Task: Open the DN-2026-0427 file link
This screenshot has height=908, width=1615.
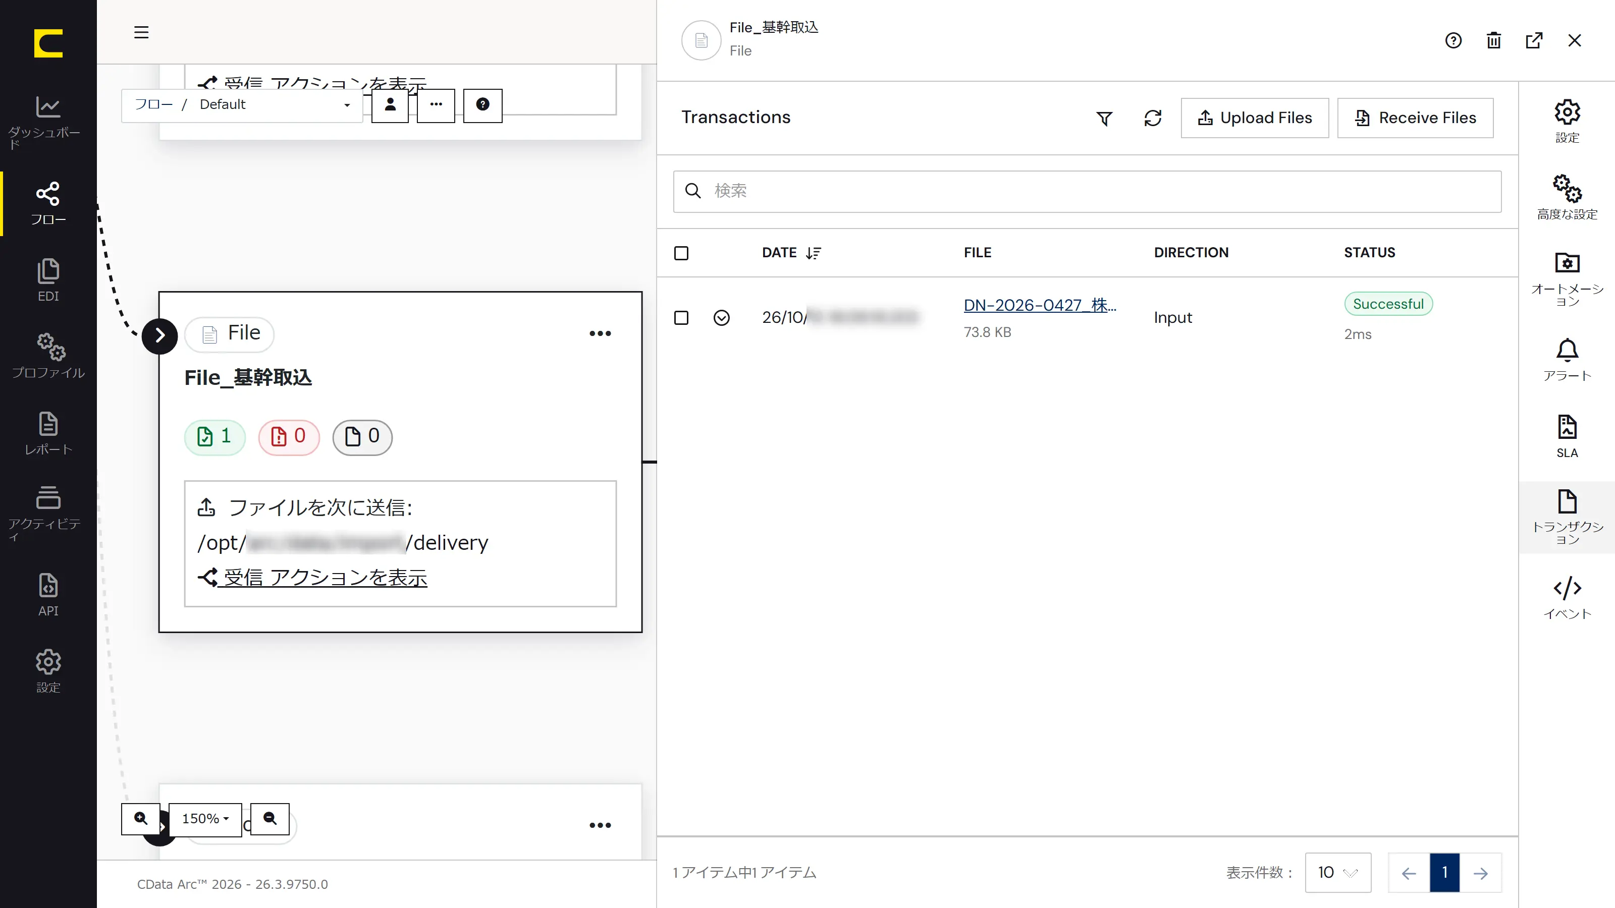Action: point(1040,306)
